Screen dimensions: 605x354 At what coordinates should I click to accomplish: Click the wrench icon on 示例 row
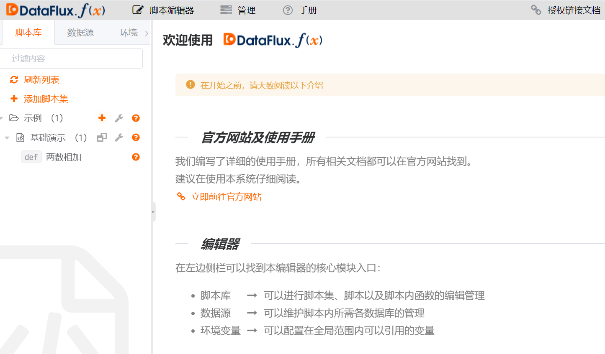119,118
